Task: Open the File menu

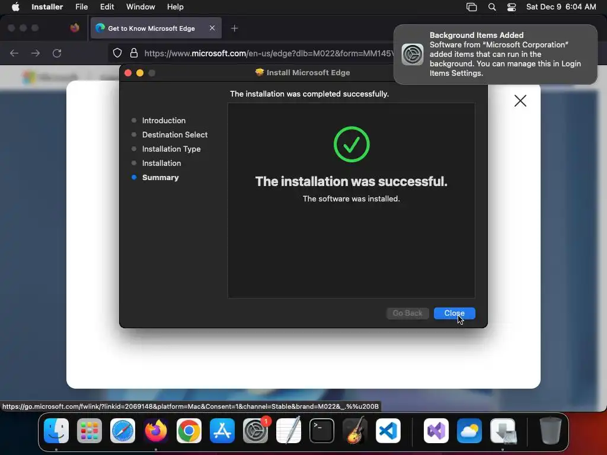Action: pyautogui.click(x=81, y=7)
